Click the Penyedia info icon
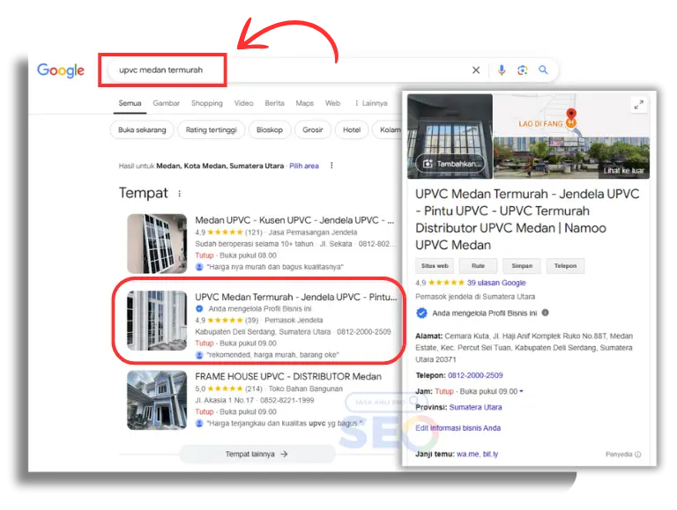The image size is (677, 510). tap(638, 455)
